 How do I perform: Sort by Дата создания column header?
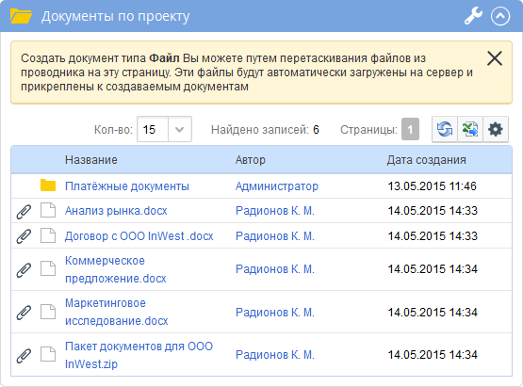point(426,160)
